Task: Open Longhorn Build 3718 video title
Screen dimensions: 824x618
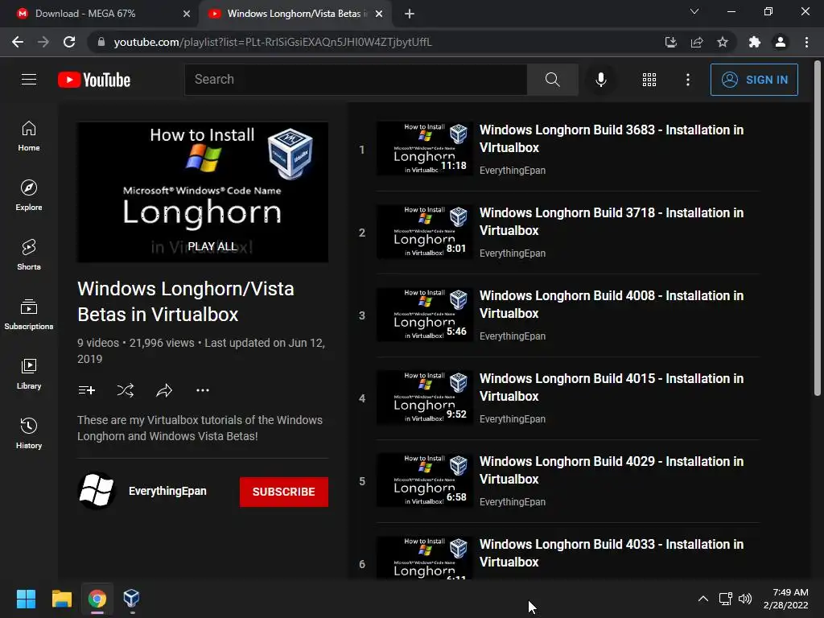Action: [x=612, y=222]
